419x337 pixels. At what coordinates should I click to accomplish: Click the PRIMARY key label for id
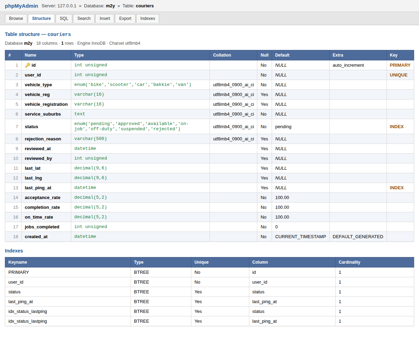point(400,65)
